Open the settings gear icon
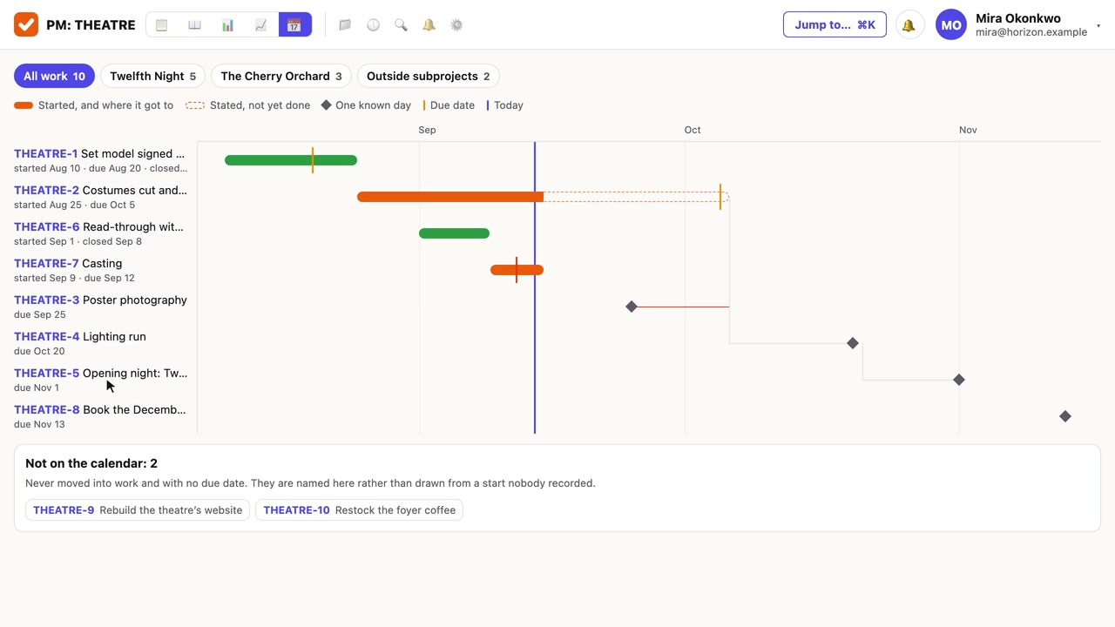1115x627 pixels. pos(456,25)
